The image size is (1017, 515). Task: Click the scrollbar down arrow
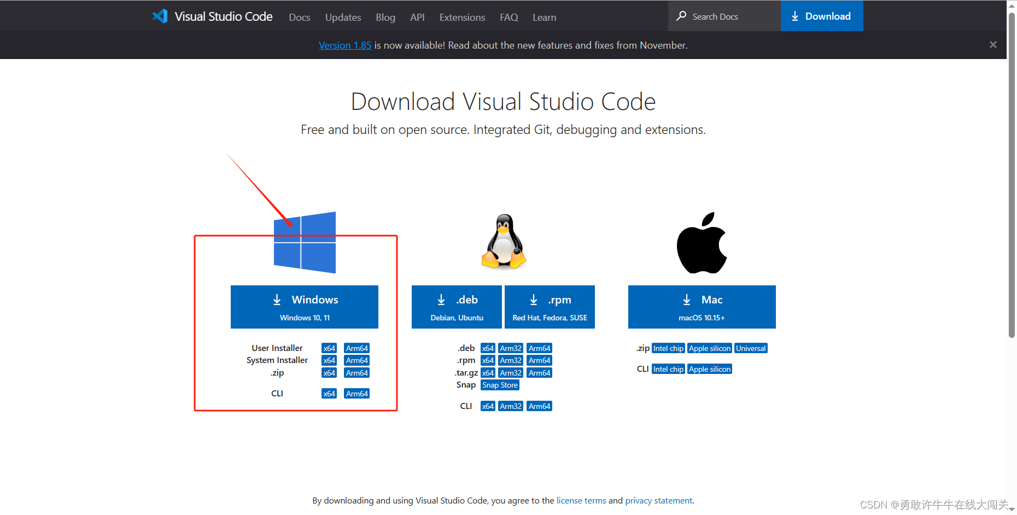coord(1012,509)
